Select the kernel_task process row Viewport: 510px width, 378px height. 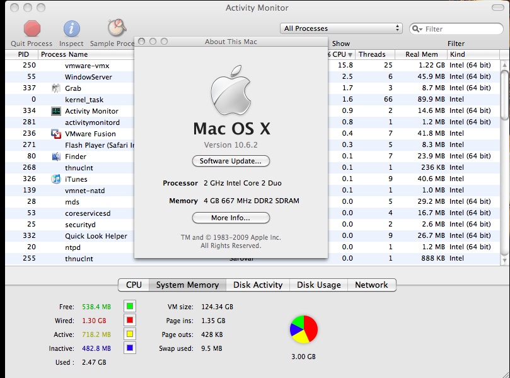(252, 100)
